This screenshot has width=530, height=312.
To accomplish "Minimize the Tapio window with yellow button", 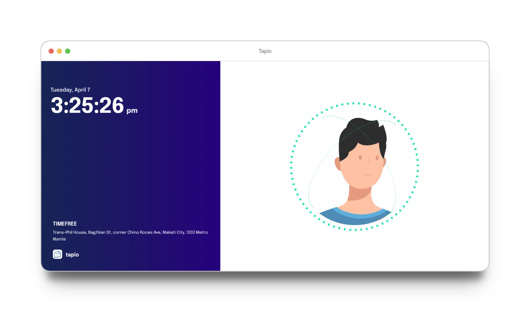I will (59, 51).
